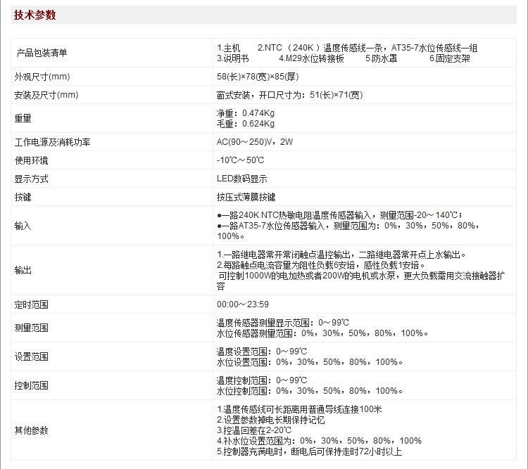Select the 设置参数掉电长期保持记忆 line
Image resolution: width=528 pixels, height=469 pixels.
click(271, 420)
